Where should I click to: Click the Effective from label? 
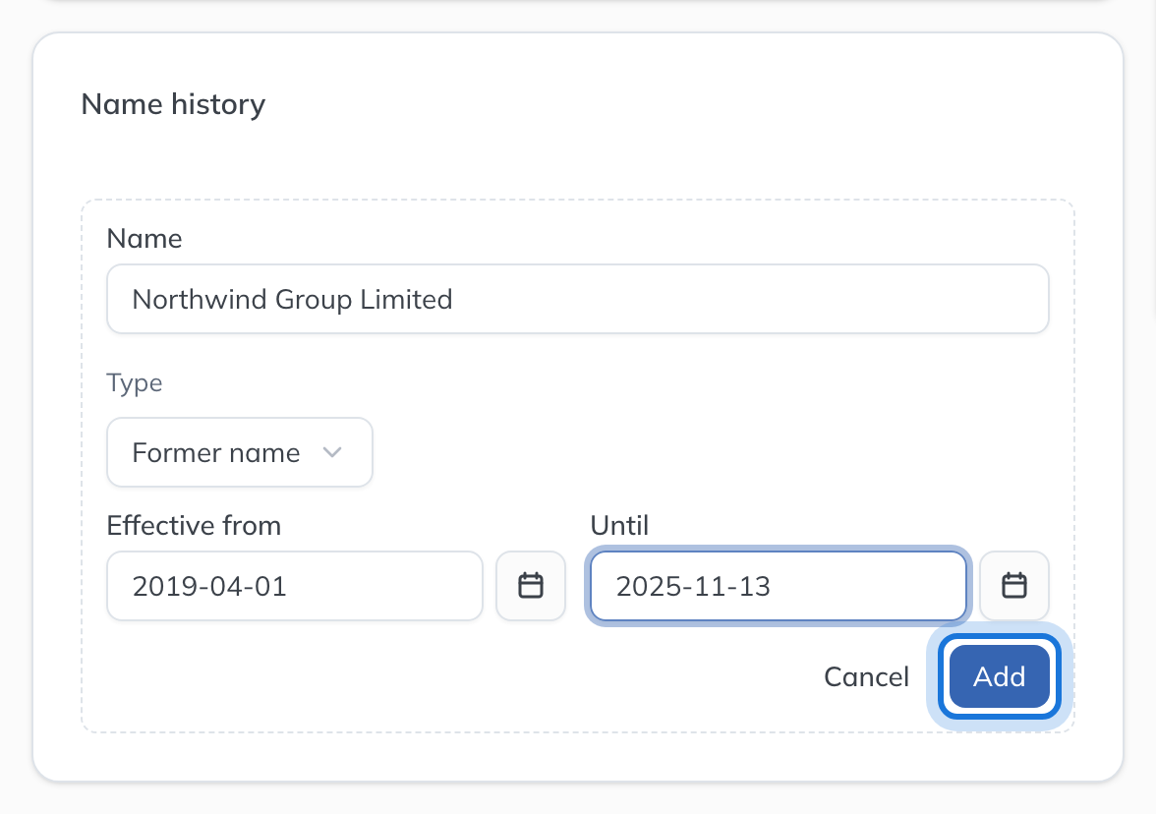click(194, 526)
